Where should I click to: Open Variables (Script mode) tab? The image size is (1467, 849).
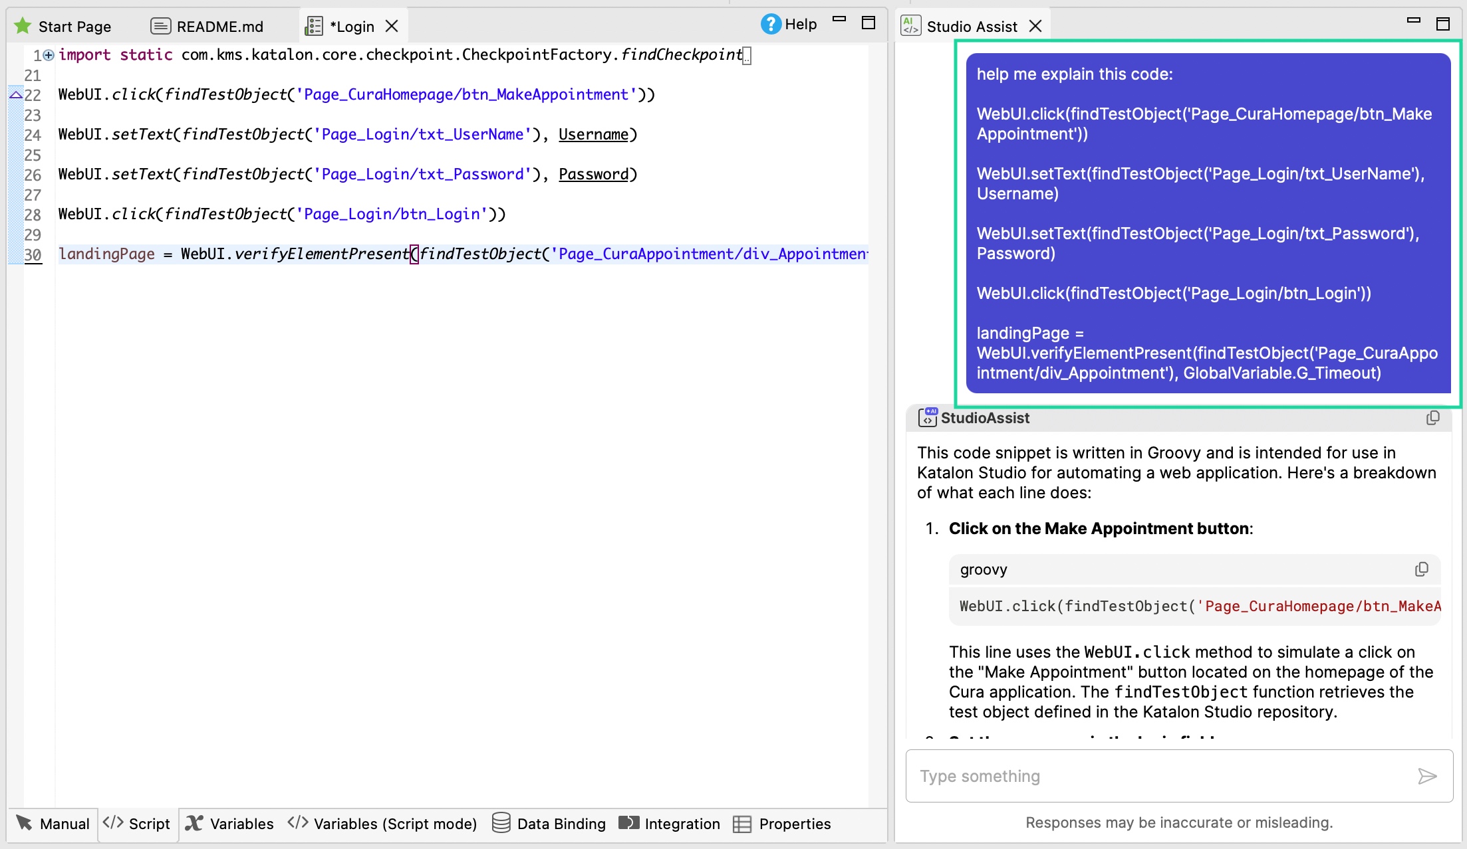coord(382,824)
